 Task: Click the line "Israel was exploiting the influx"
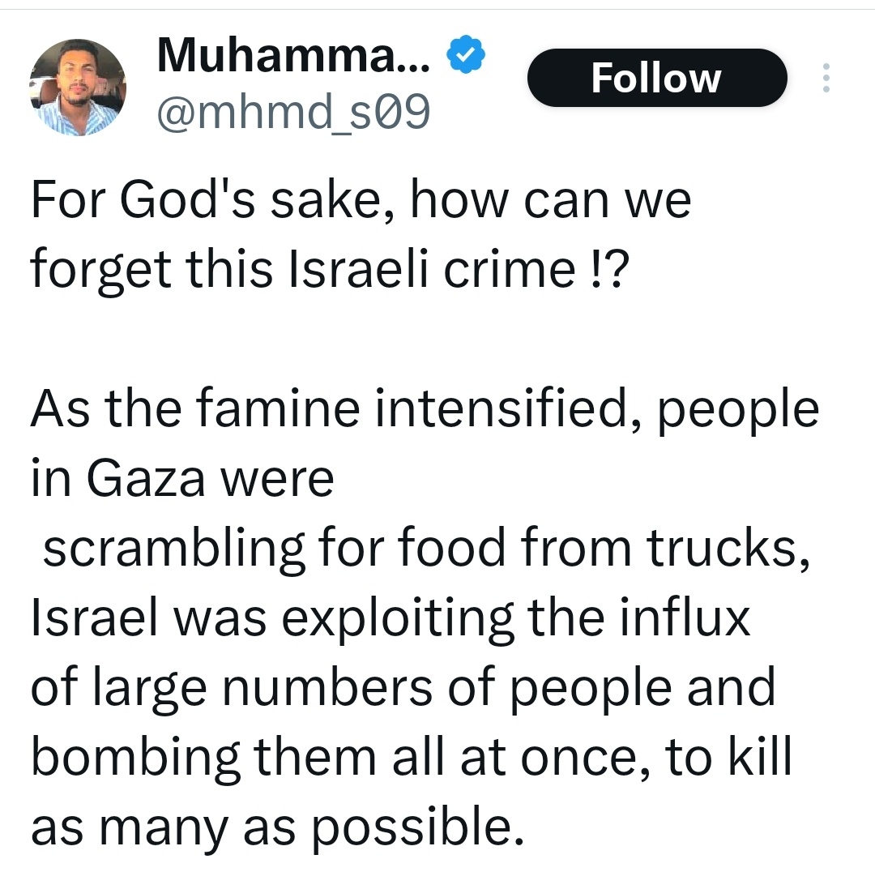click(x=391, y=618)
